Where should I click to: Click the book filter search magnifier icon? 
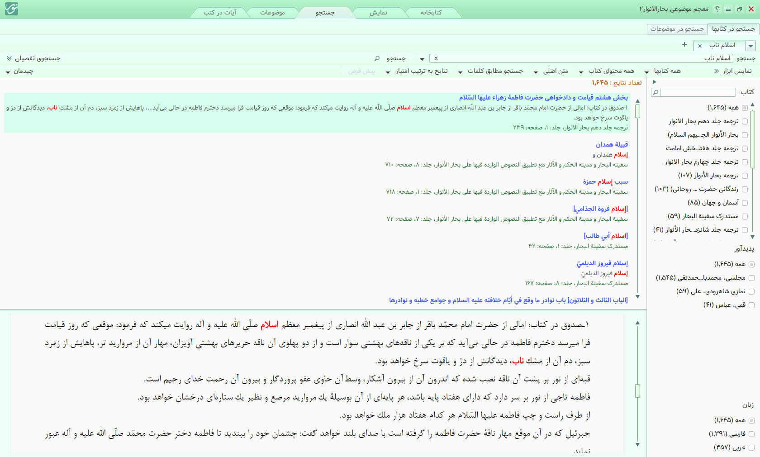[x=655, y=92]
